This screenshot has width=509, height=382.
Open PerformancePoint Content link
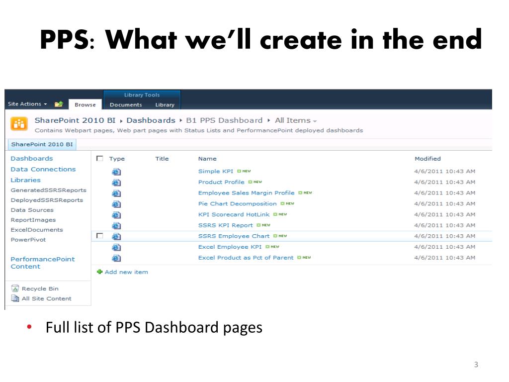tap(43, 263)
